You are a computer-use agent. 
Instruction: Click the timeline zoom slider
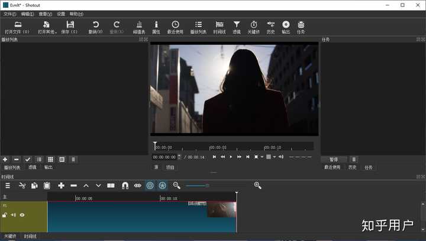[x=207, y=185]
